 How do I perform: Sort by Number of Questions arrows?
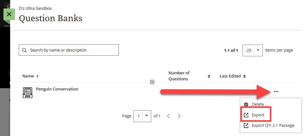tap(209, 76)
